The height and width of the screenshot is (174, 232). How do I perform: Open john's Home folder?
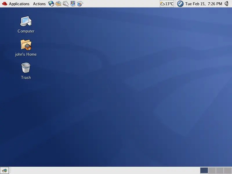26,46
